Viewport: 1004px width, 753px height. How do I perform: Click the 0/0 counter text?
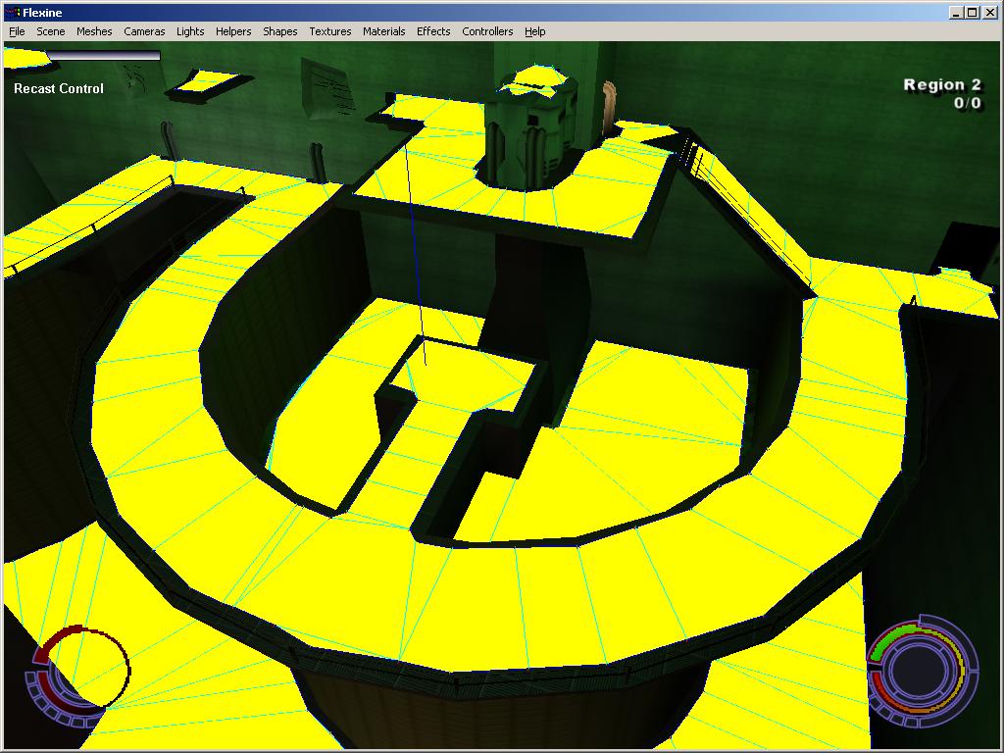tap(967, 102)
